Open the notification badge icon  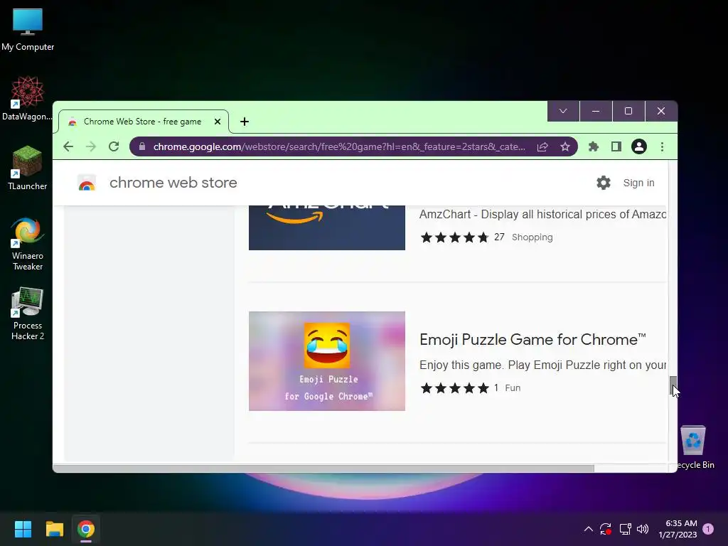point(708,529)
